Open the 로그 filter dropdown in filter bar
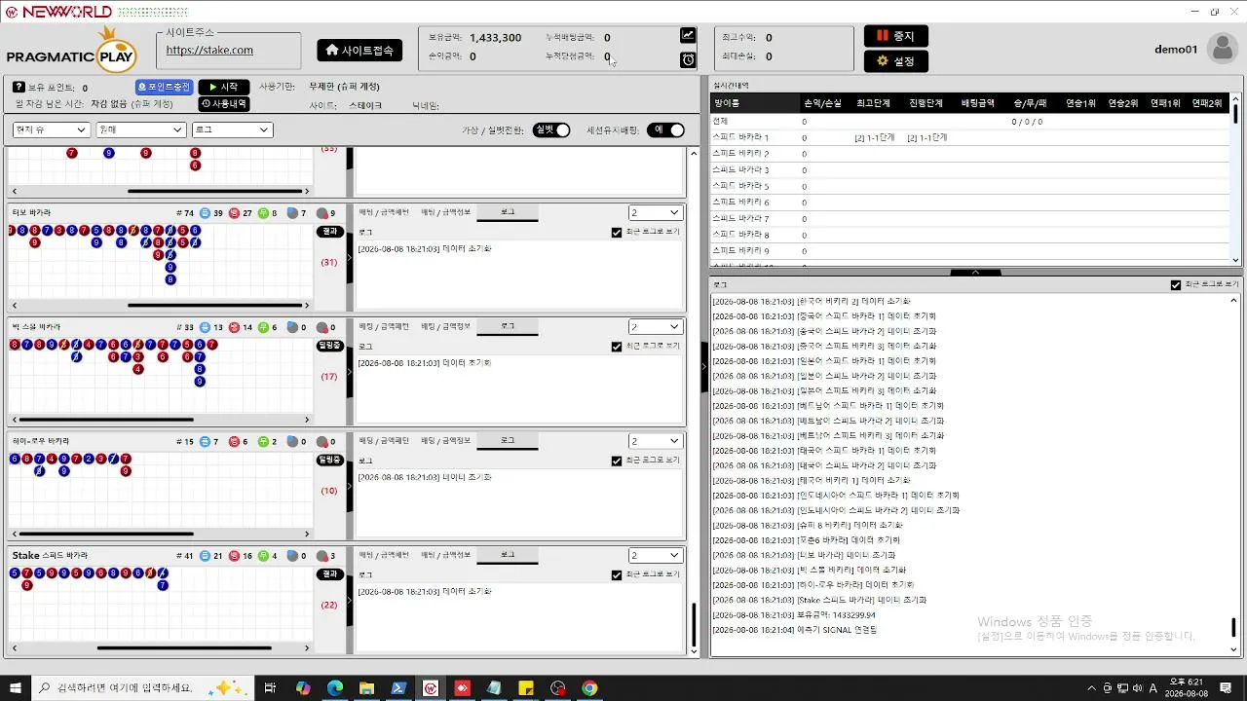The image size is (1247, 701). (232, 129)
